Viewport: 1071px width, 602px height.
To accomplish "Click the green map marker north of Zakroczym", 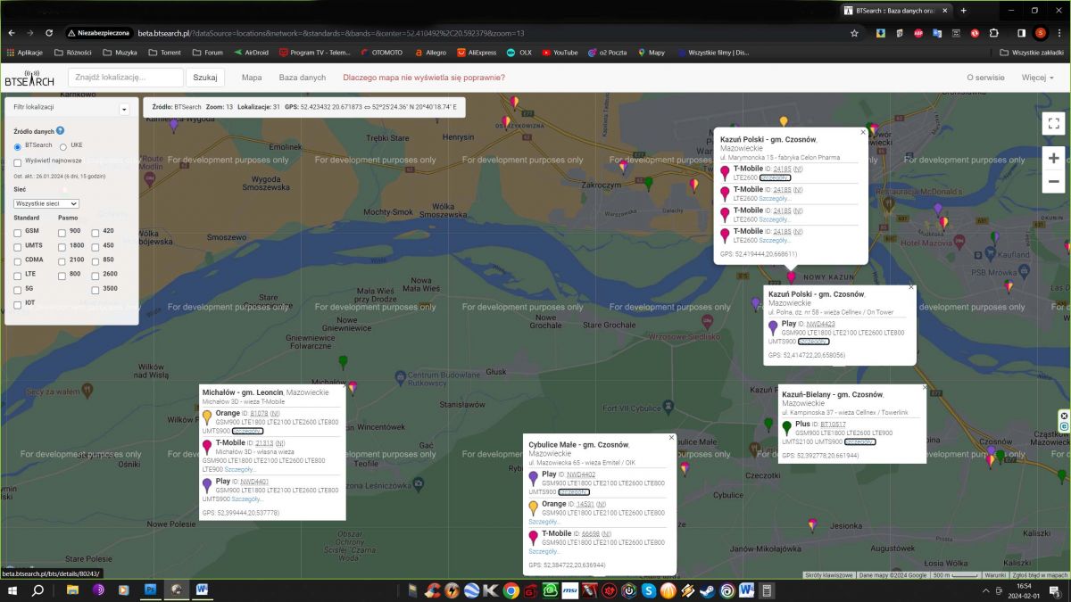I will pos(649,183).
